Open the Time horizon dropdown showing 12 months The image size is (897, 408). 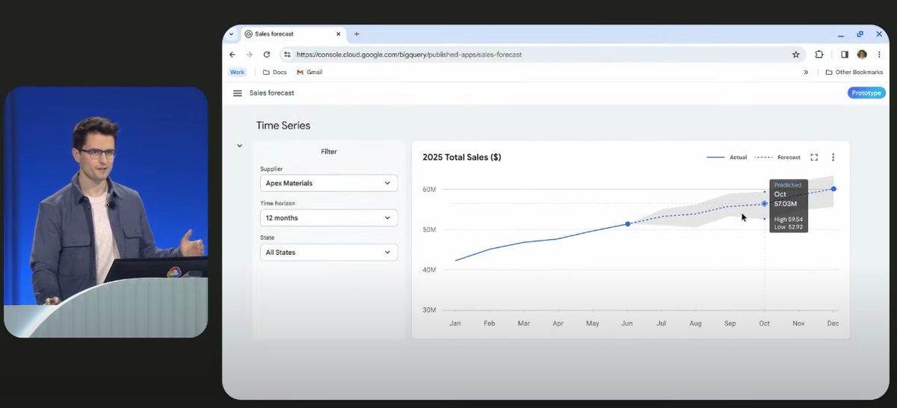pos(329,218)
